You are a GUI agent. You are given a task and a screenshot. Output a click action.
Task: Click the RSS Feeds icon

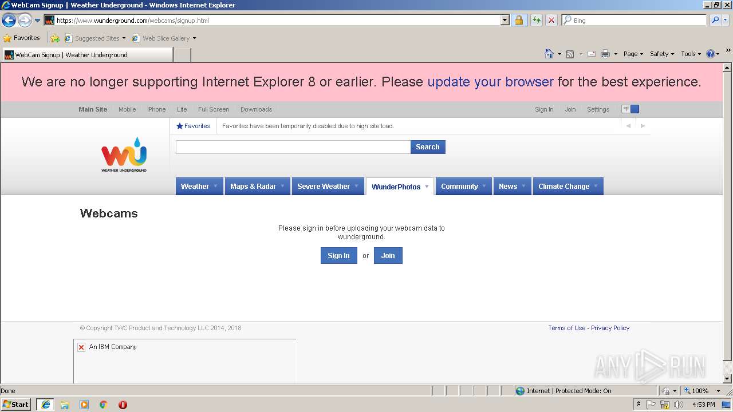[570, 54]
